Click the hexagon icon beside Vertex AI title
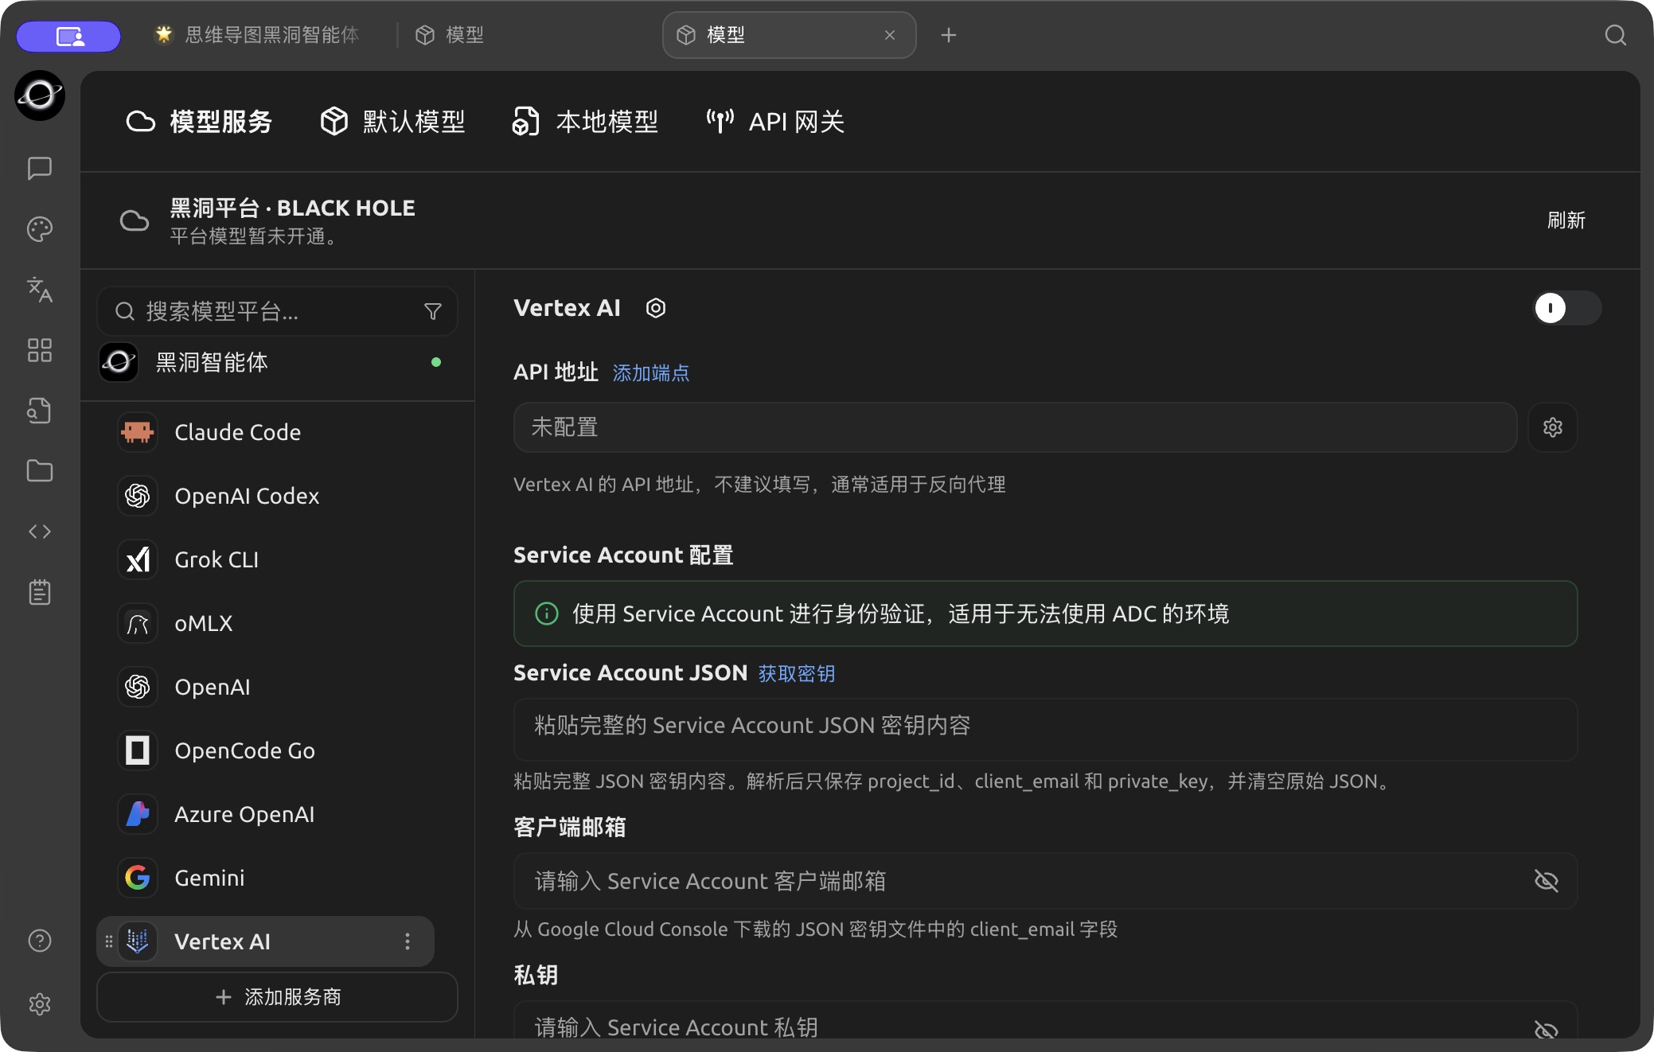 point(656,308)
